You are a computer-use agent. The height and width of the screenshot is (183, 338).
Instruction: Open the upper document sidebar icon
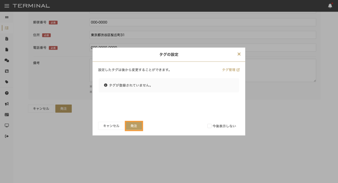[x=7, y=39]
